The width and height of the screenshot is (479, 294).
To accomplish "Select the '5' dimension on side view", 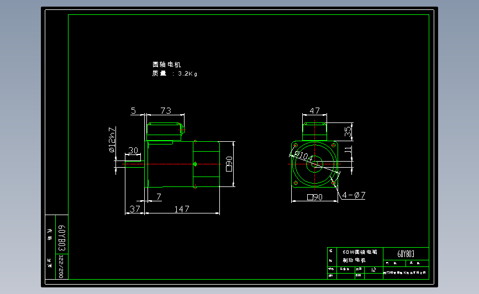I will [x=133, y=110].
